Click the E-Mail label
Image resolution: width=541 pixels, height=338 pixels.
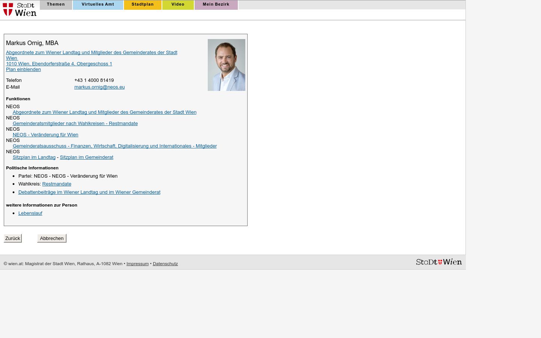tap(13, 87)
